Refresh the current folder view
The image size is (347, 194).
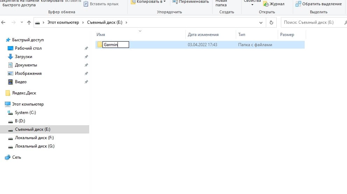271,22
